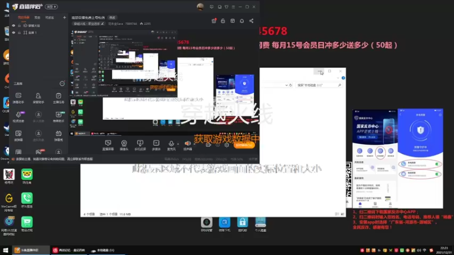
Task: Open the camera tool with green badge
Action: [x=59, y=117]
